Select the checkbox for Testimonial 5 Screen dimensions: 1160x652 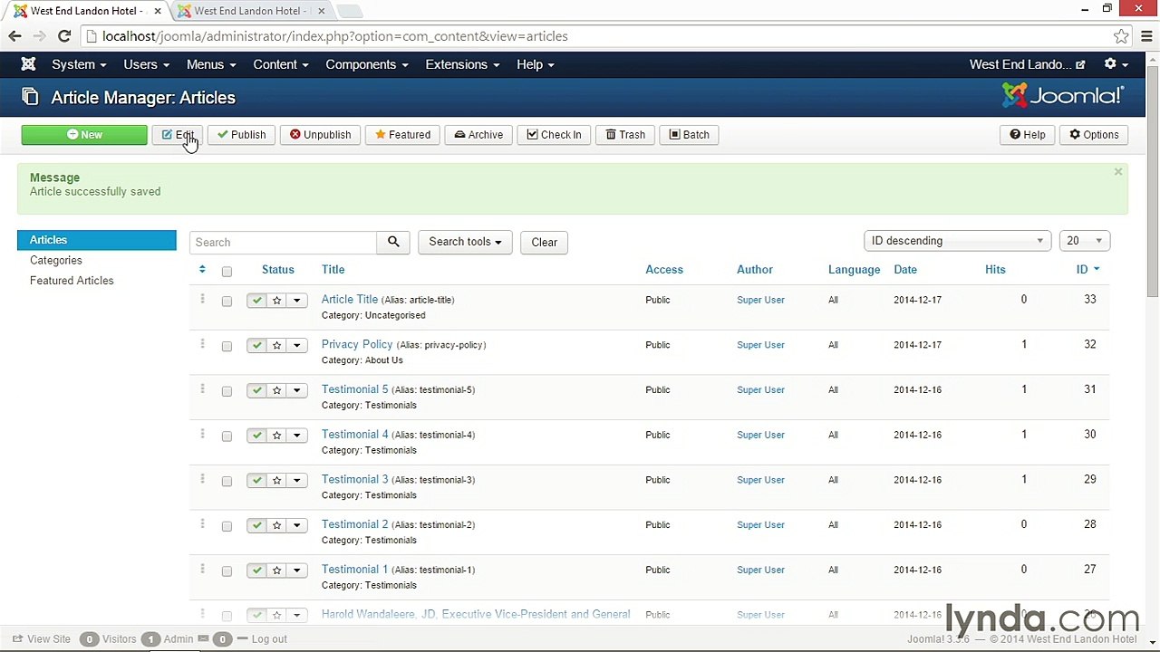[227, 391]
